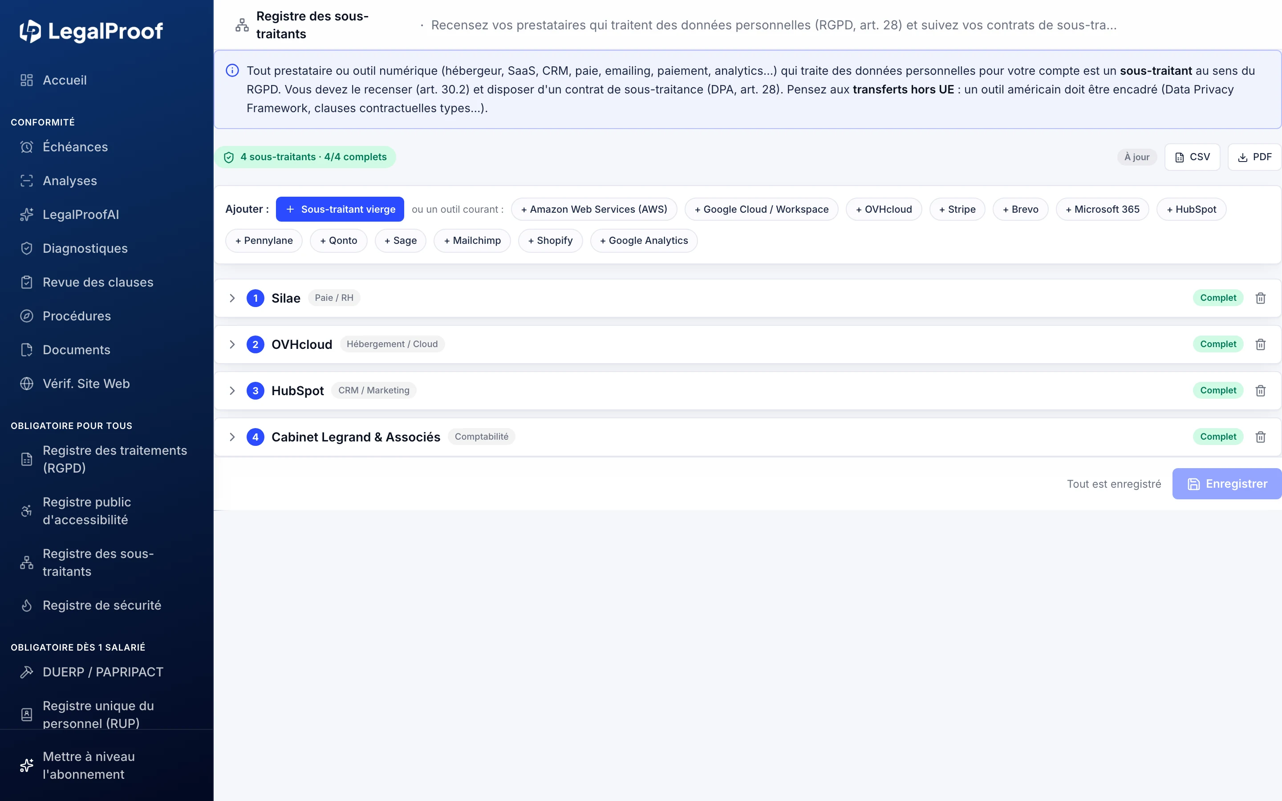Click the CRM / Marketing category tag
The image size is (1282, 801).
[373, 390]
